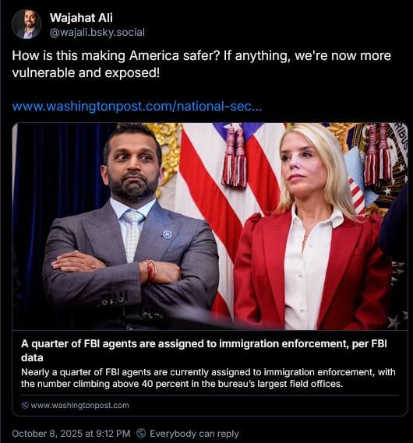Click the globe icon before Everybody can reply

click(141, 433)
